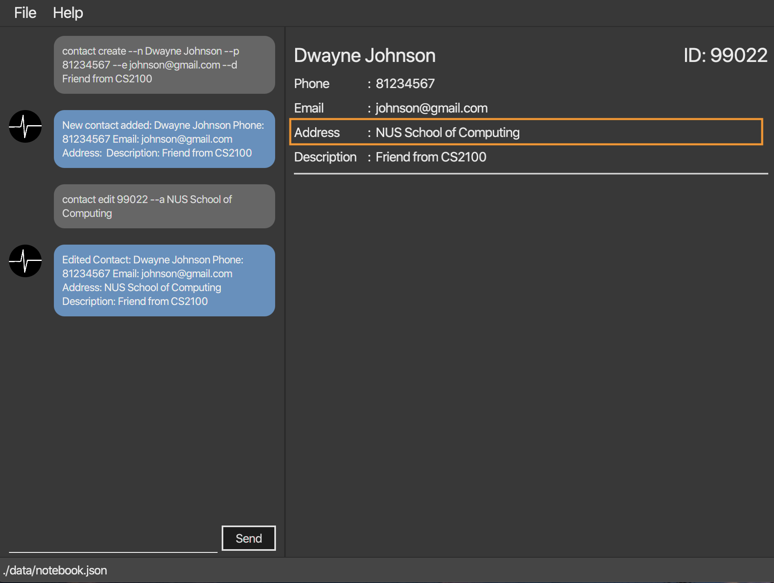Click the description Friend from CS2100 in details
Viewport: 774px width, 583px height.
tap(431, 157)
